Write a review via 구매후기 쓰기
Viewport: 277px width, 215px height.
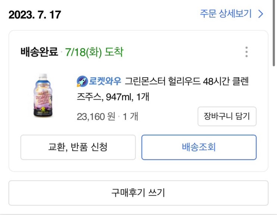tap(138, 193)
